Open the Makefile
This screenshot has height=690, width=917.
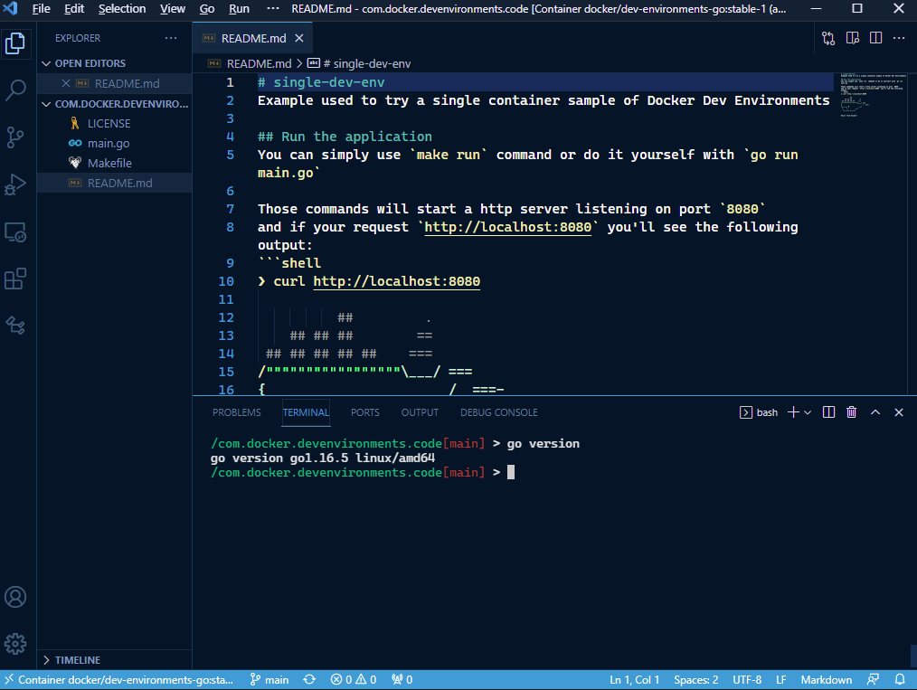[115, 163]
